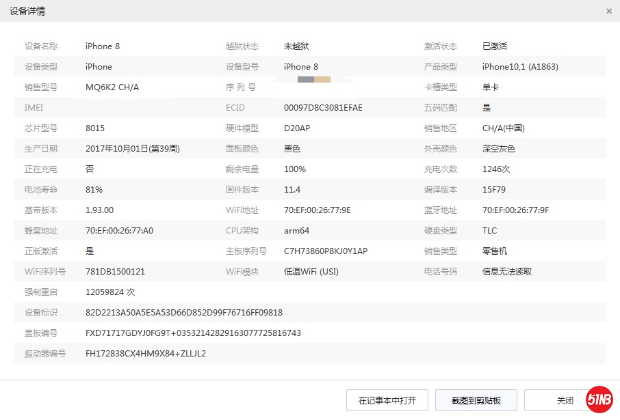
Task: Click the WiFi地址 value 70:EF:00:26:77:9E
Action: pyautogui.click(x=317, y=210)
